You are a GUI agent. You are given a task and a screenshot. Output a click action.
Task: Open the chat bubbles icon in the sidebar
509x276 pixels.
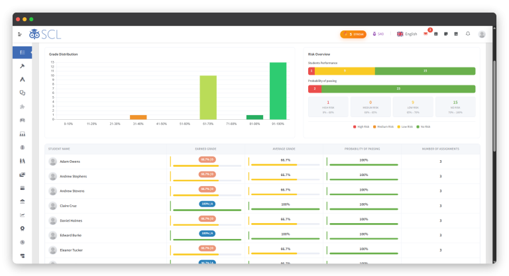[23, 93]
